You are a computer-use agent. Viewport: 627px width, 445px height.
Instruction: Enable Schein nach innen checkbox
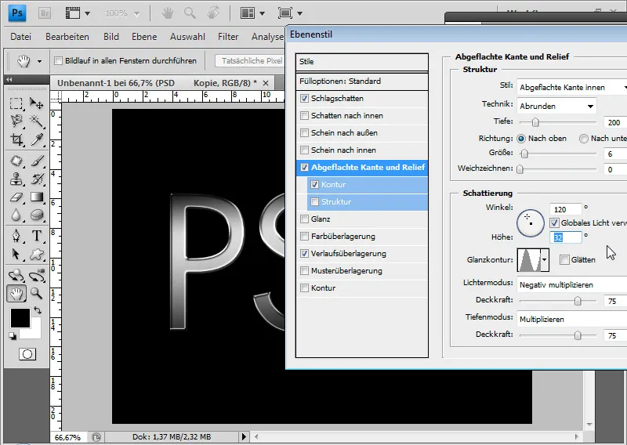coord(305,150)
